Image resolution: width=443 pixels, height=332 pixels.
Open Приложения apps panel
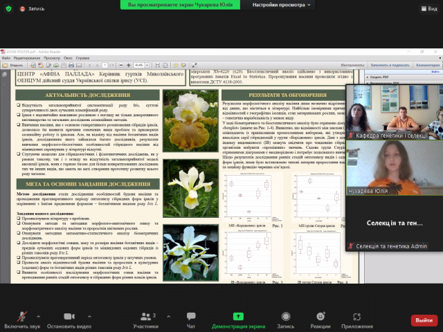[357, 320]
